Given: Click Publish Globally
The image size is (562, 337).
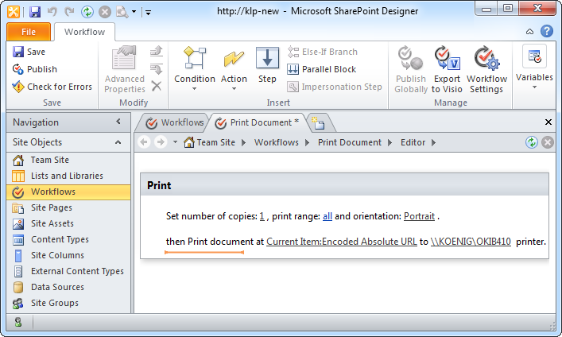Looking at the screenshot, I should pos(411,70).
